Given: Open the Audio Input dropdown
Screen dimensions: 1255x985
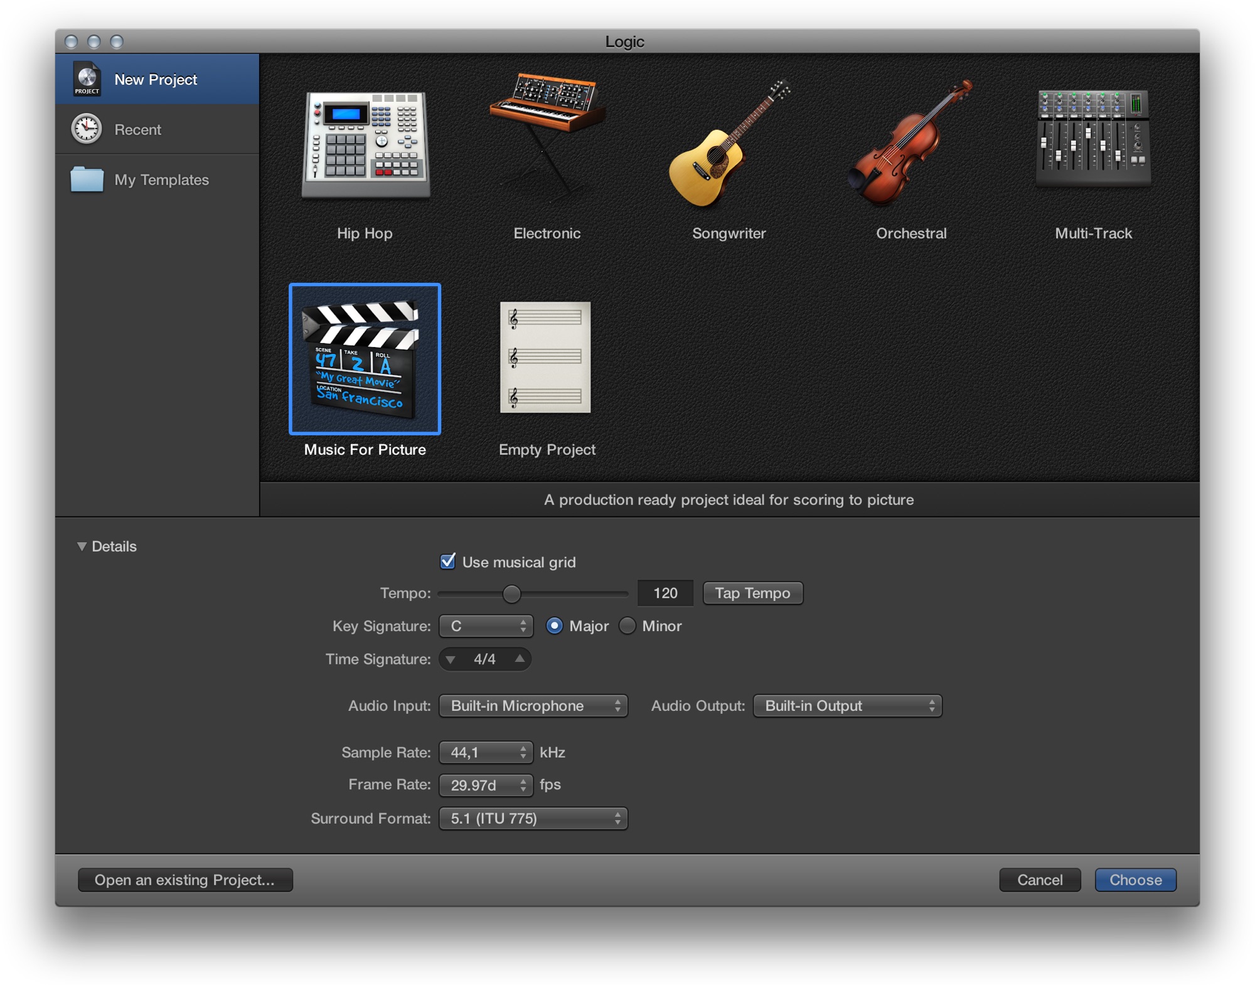Looking at the screenshot, I should coord(533,706).
